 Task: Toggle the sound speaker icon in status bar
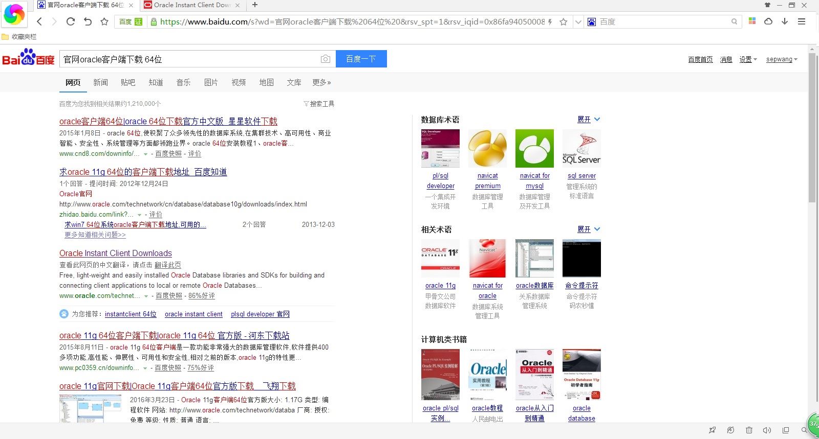[767, 430]
